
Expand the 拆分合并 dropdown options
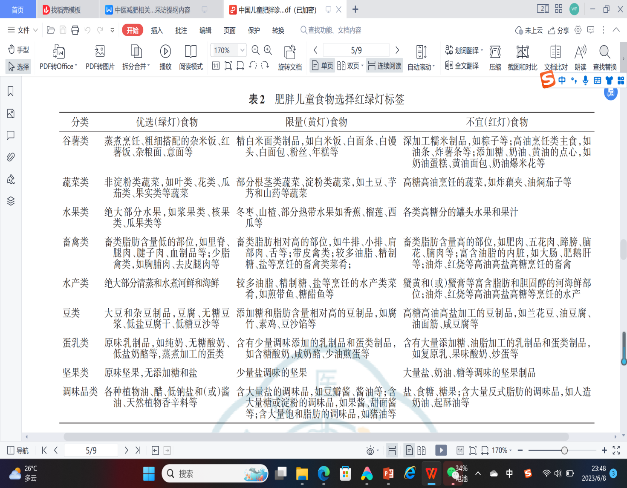pos(149,66)
